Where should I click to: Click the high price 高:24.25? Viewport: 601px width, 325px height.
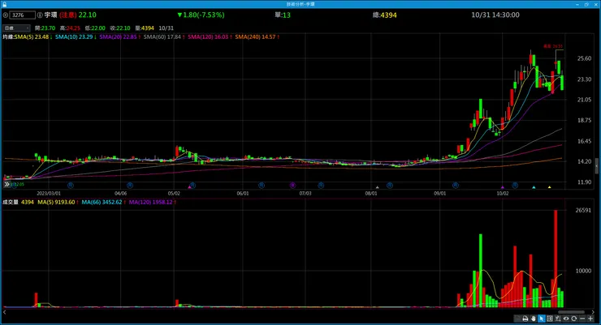(x=70, y=28)
